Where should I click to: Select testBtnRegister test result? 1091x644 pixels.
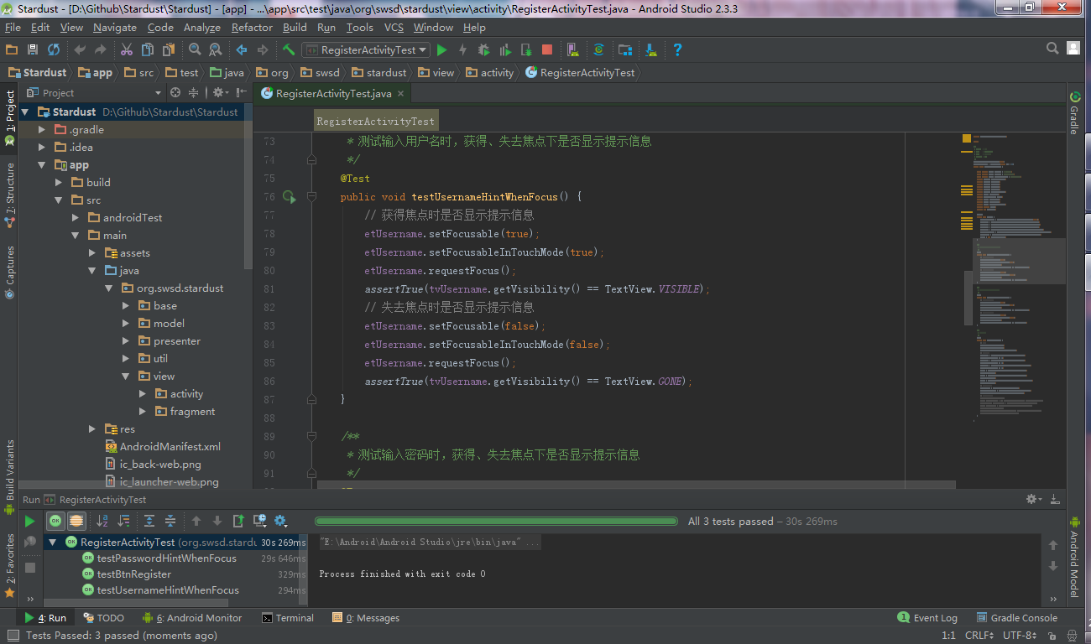[x=134, y=574]
